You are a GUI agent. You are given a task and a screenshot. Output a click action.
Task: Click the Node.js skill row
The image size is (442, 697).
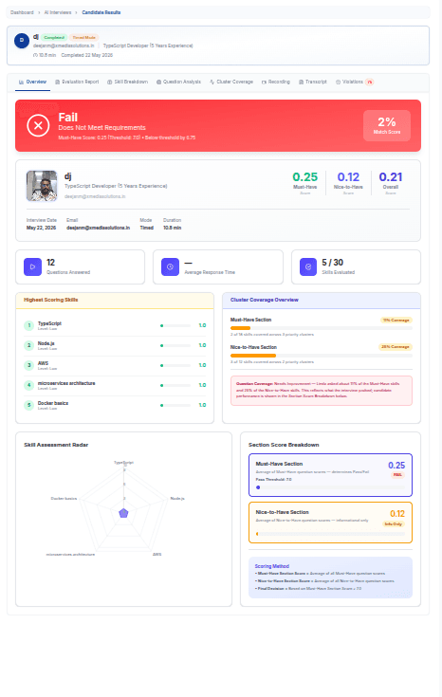pos(115,345)
